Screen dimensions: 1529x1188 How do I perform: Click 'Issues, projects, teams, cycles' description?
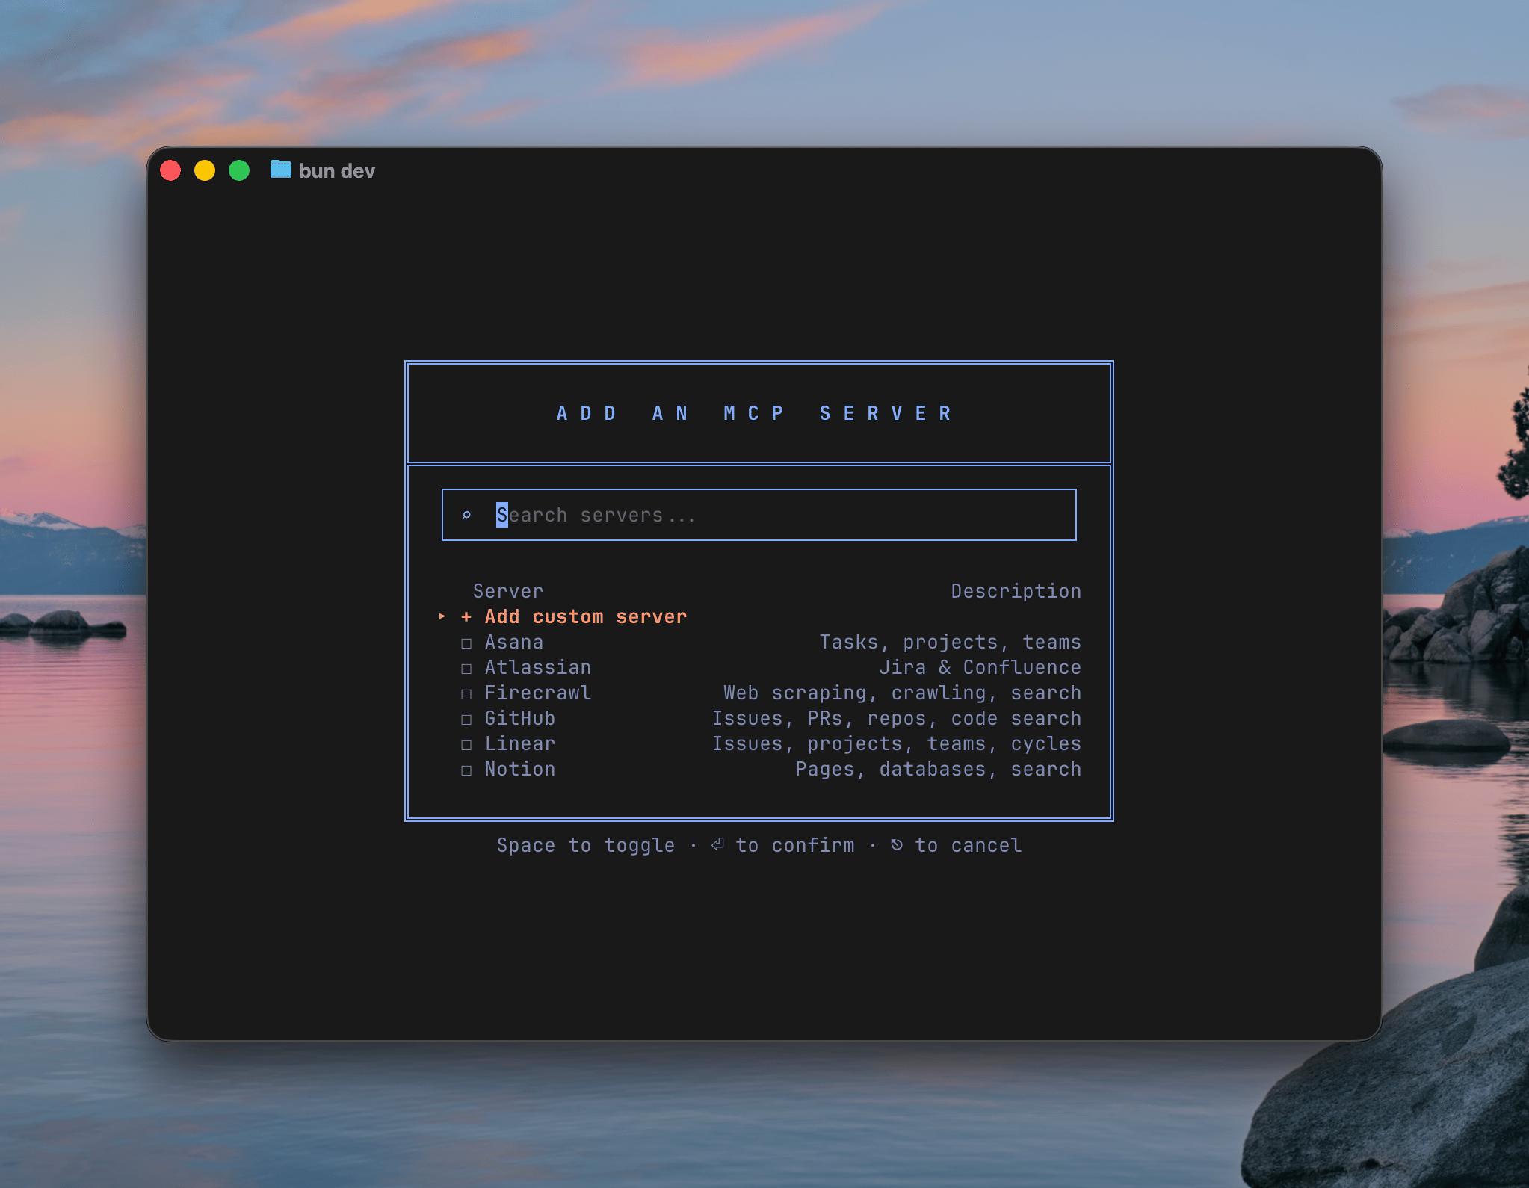(x=897, y=743)
